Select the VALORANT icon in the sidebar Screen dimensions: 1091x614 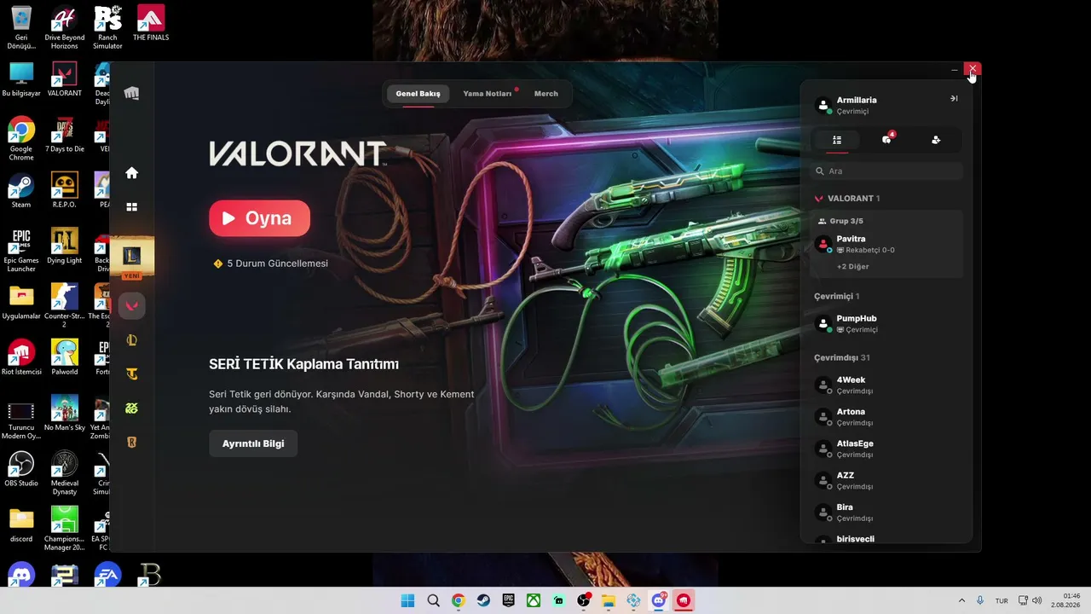click(132, 306)
